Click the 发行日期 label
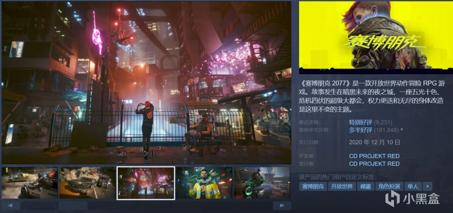The image size is (453, 213). [309, 142]
